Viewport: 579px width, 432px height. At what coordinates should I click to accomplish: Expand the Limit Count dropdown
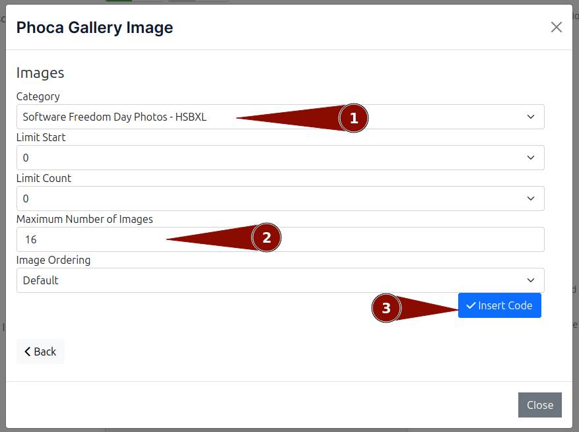280,199
